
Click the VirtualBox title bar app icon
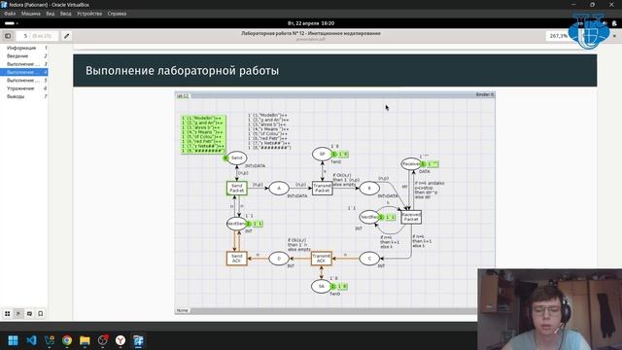(x=4, y=4)
